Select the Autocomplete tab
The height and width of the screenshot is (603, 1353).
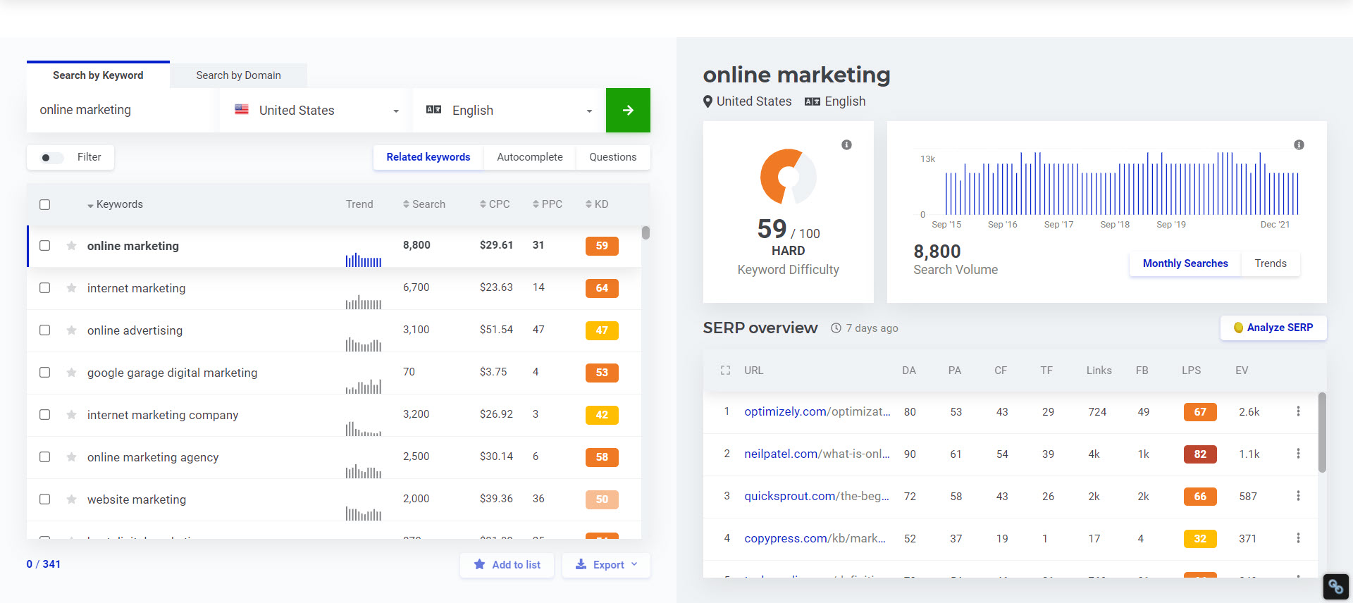[x=529, y=157]
